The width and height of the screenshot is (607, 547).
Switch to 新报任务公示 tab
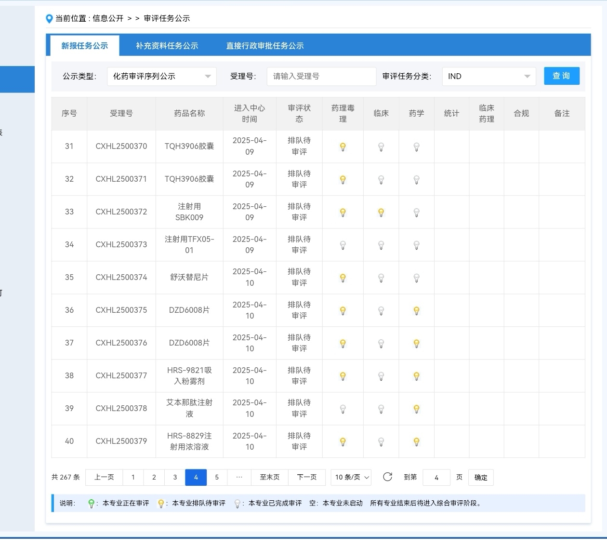point(85,46)
